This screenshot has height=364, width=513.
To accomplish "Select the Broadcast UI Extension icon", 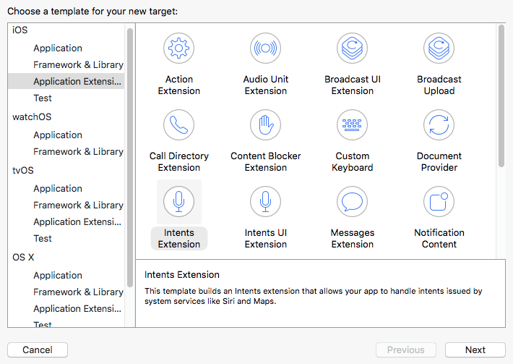I will (352, 48).
